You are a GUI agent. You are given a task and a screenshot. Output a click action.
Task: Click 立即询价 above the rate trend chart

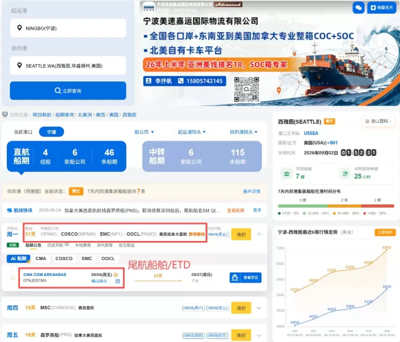click(385, 232)
